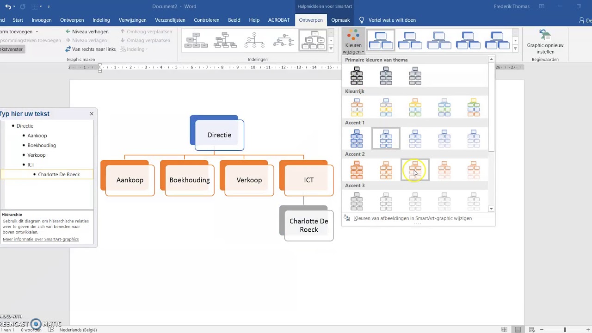Pick fifth Kleurrijk color option

pyautogui.click(x=473, y=107)
